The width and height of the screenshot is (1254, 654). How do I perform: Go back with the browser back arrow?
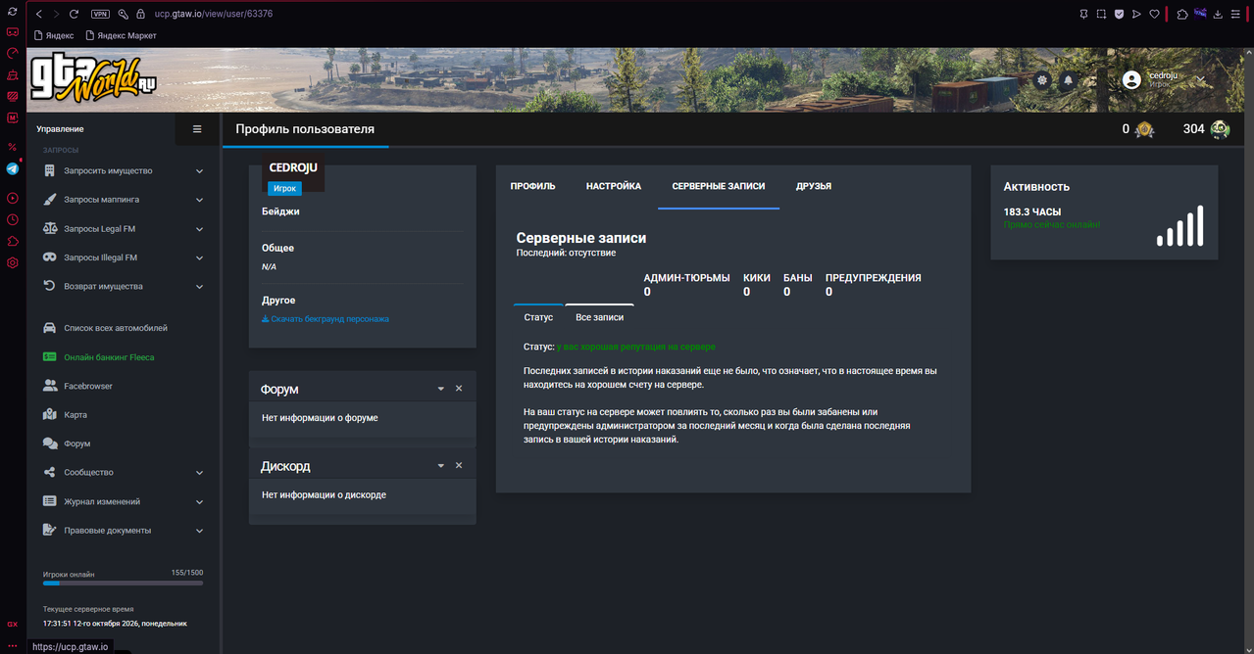39,15
